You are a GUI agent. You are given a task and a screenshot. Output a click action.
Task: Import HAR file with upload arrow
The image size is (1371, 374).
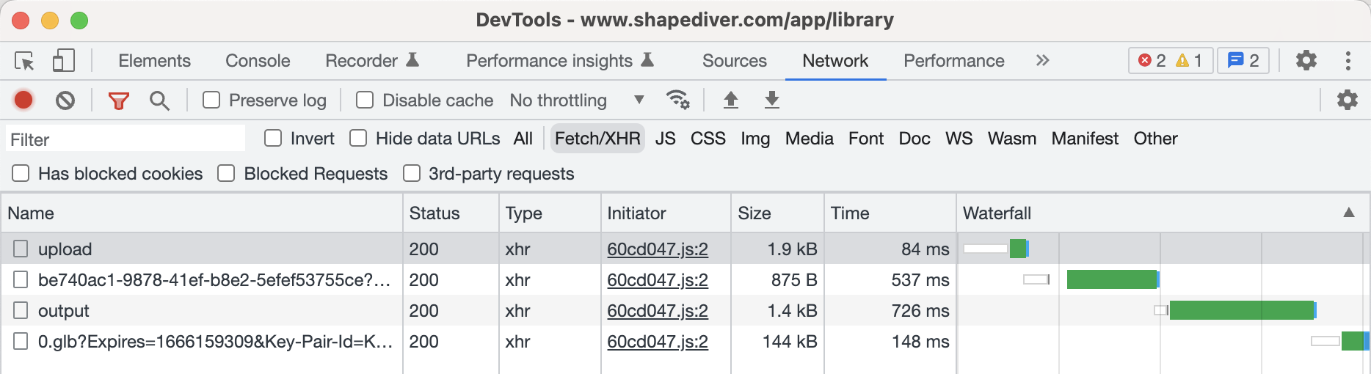[730, 100]
